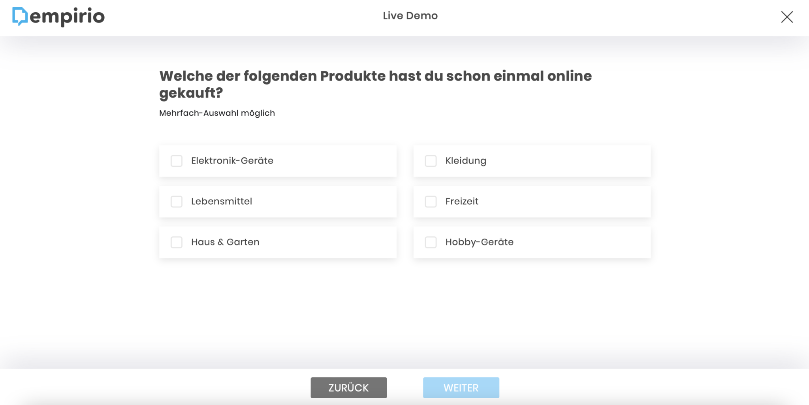Screen dimensions: 809x405
Task: Check the Hobby-Geräte checkbox
Action: point(431,242)
